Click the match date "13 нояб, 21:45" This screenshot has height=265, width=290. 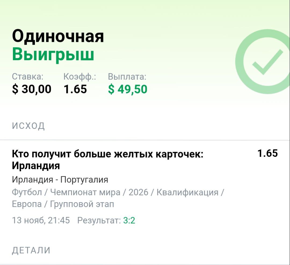pyautogui.click(x=41, y=220)
